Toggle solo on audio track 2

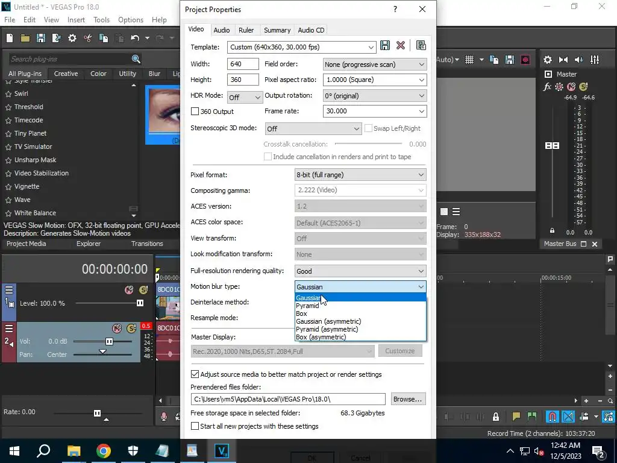click(131, 329)
